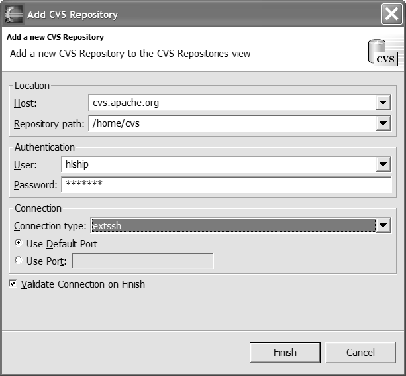Viewport: 406px width, 376px height.
Task: Click the Repository path text field
Action: pyautogui.click(x=231, y=123)
